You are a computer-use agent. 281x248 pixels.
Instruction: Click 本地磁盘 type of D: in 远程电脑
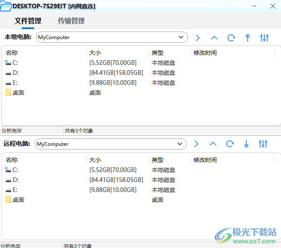[163, 180]
